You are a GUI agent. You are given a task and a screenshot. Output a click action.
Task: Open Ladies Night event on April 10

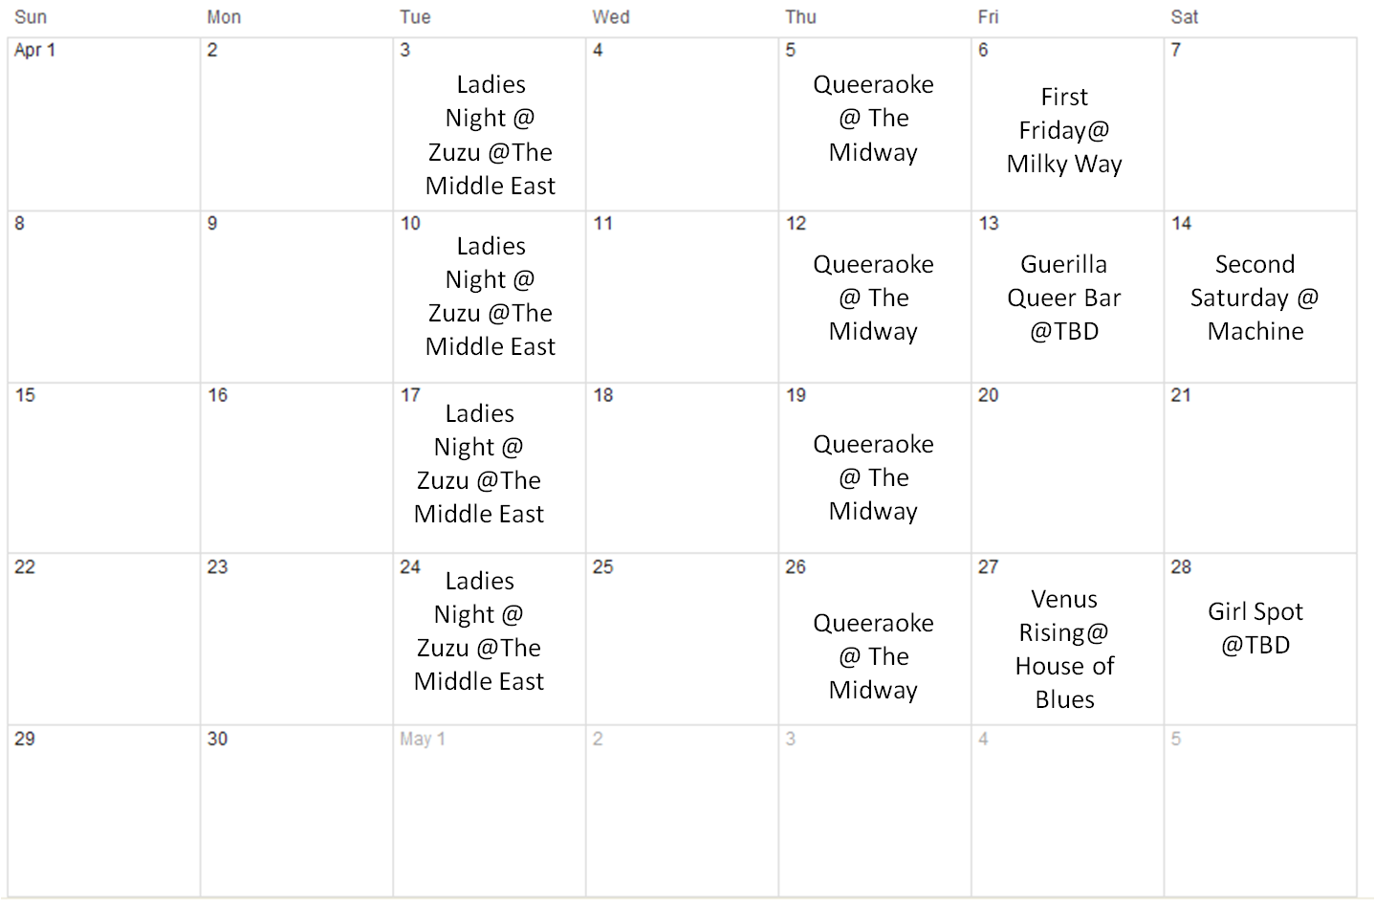pyautogui.click(x=491, y=297)
